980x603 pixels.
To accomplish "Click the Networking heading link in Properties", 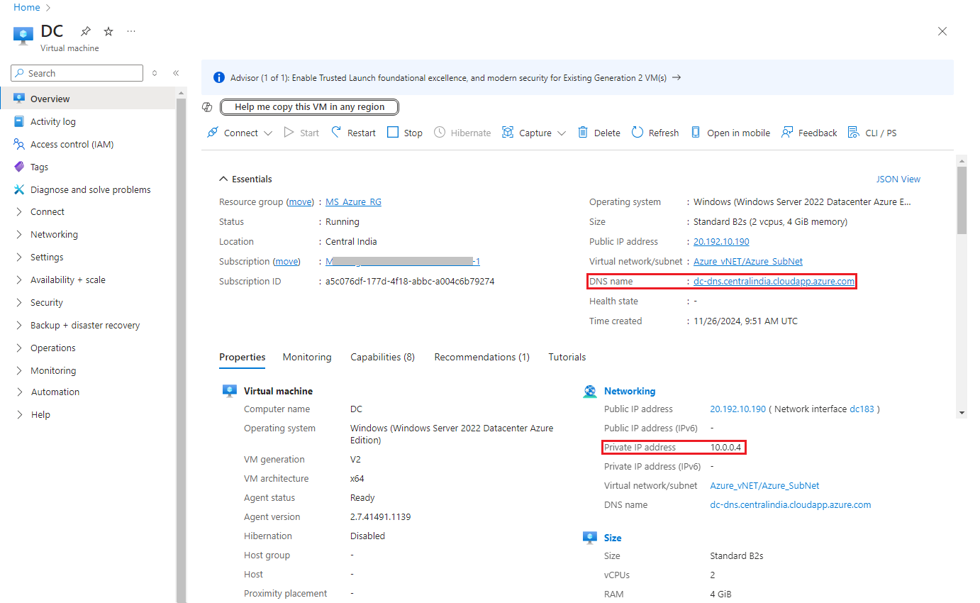I will pos(630,392).
